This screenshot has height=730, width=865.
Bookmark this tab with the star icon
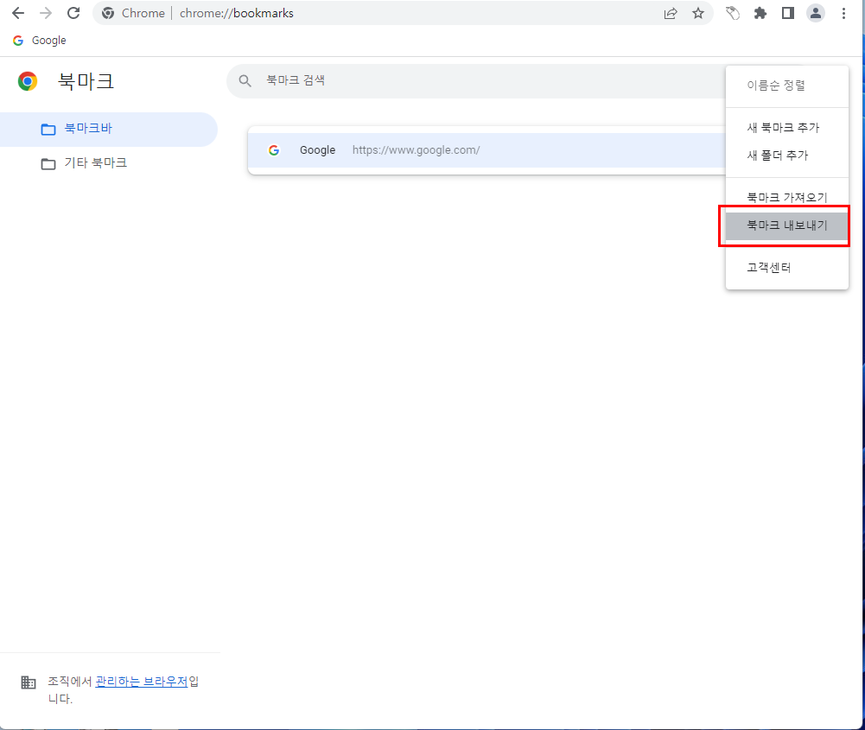coord(698,13)
